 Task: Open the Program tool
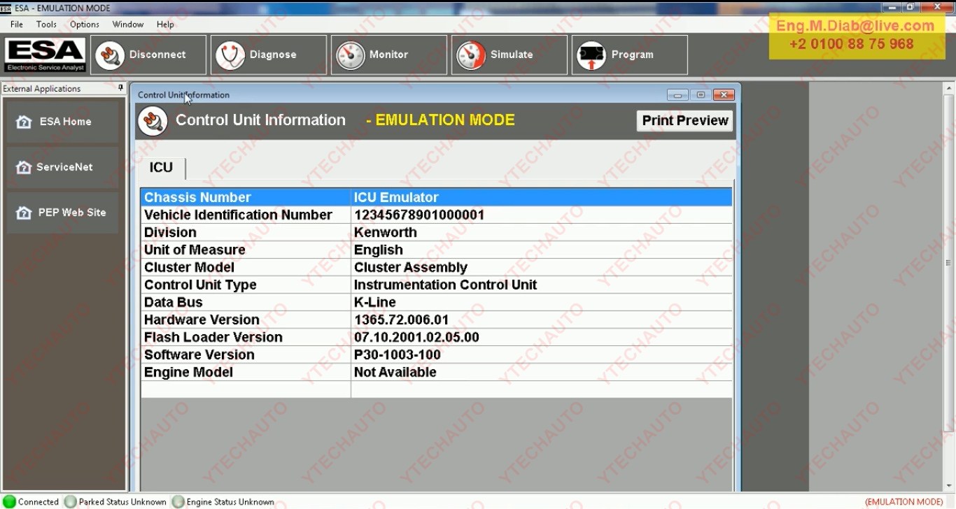point(629,55)
